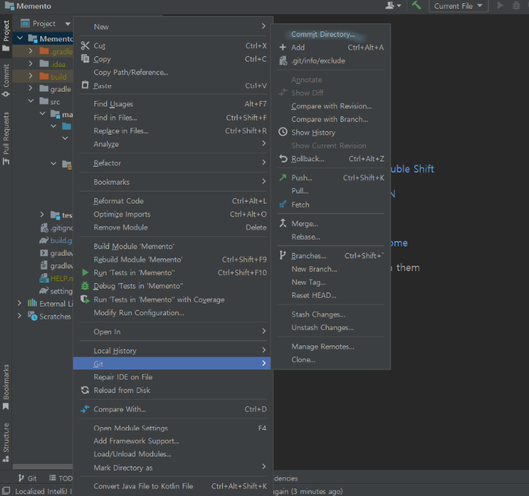529x496 pixels.
Task: Select New Branch... entry
Action: pyautogui.click(x=330, y=269)
